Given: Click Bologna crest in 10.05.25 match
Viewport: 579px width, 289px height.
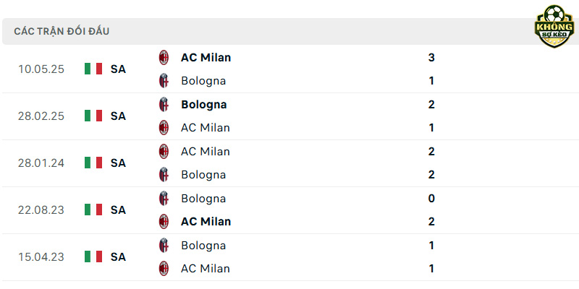Looking at the screenshot, I should (164, 81).
